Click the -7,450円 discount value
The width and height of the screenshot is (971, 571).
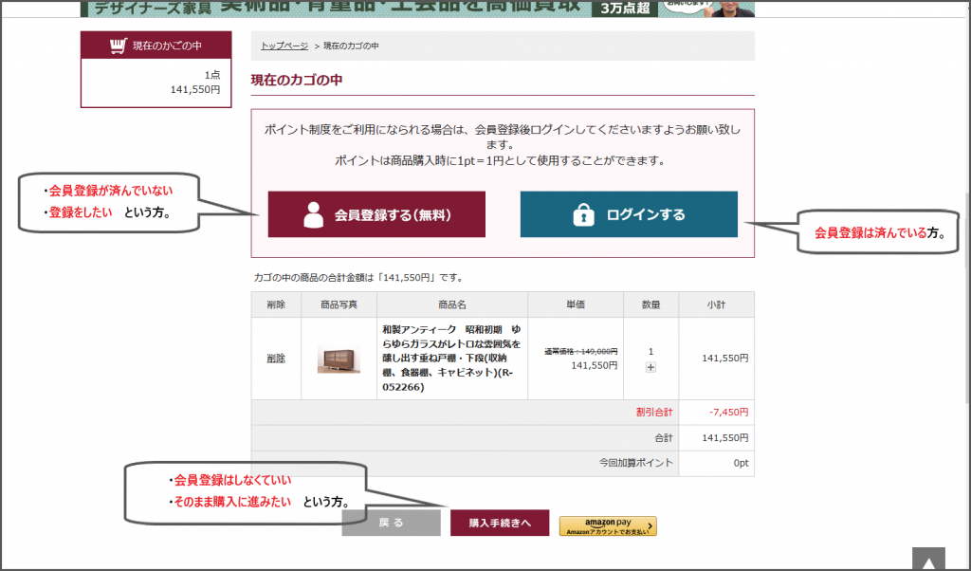(x=729, y=413)
